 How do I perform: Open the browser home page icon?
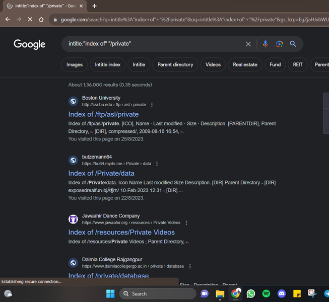pyautogui.click(x=41, y=19)
